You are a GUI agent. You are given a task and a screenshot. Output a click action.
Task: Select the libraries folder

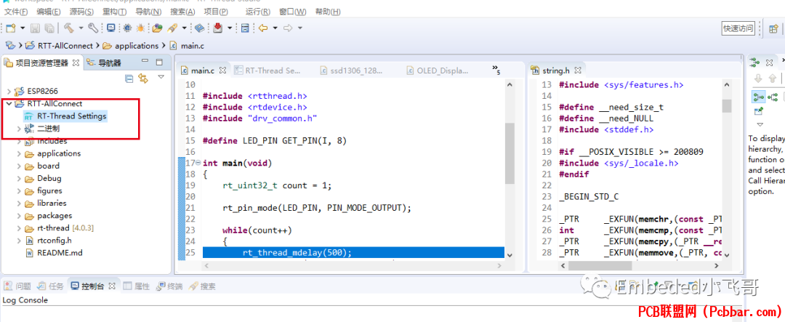(52, 204)
